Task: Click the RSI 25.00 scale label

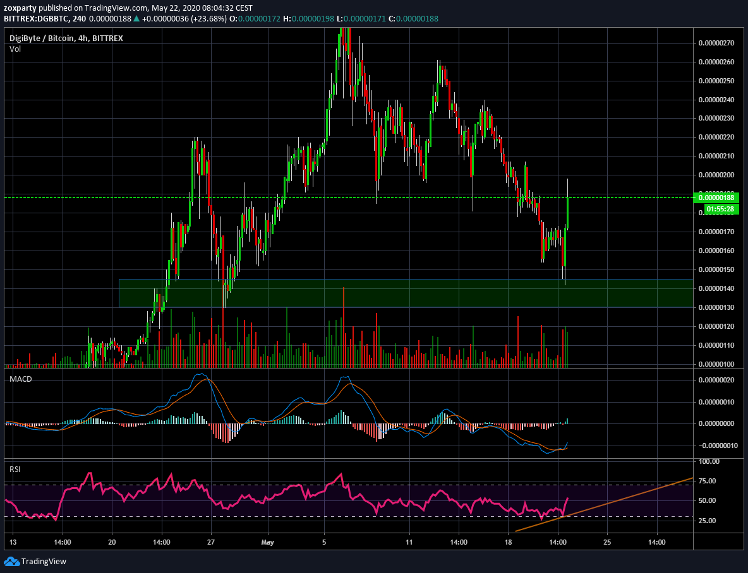Action: point(708,521)
